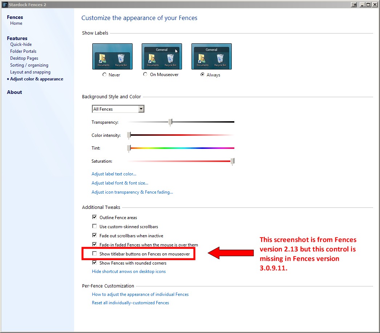
Task: Click the Stardock Fences title bar icon
Action: pos(5,5)
